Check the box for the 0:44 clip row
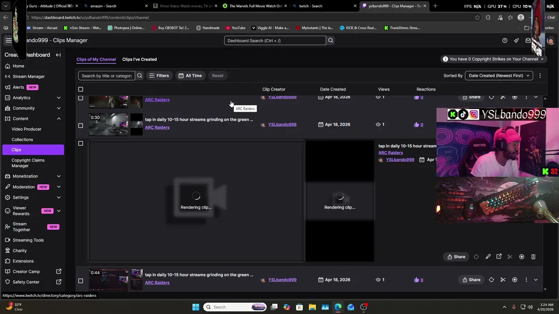Screen dimensions: 559x314 80,281
